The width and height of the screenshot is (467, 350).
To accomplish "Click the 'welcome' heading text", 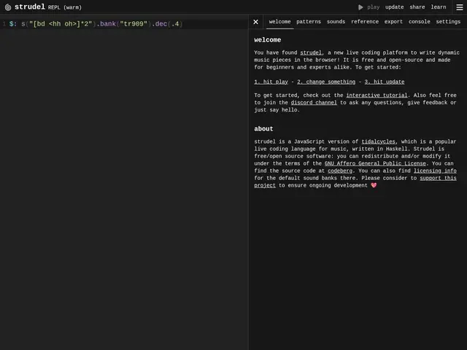I will click(x=268, y=40).
